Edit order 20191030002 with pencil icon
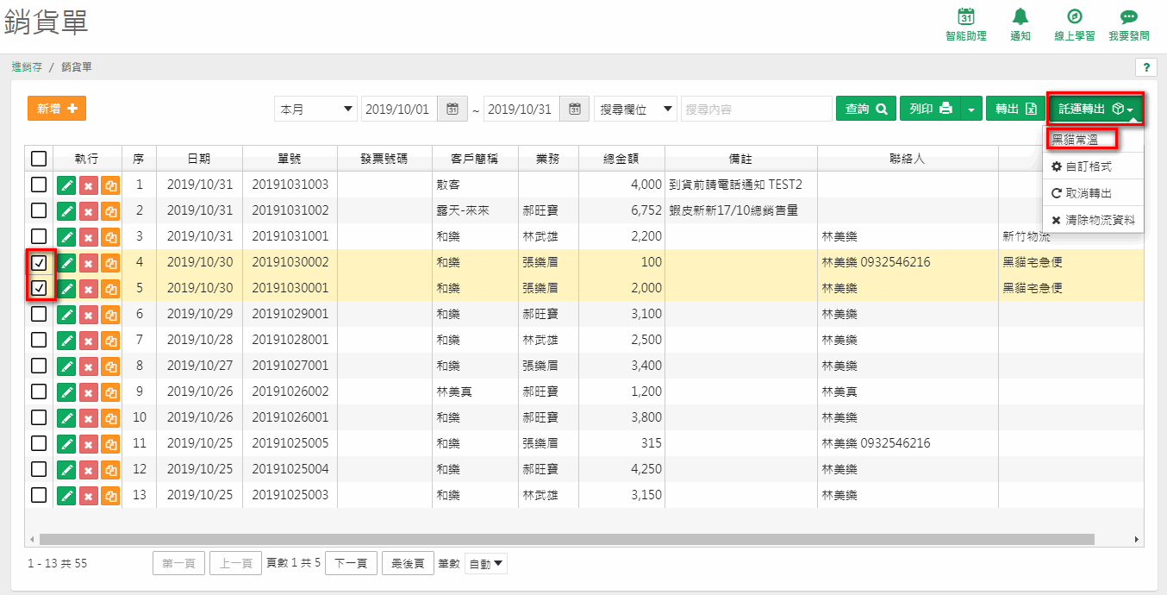The height and width of the screenshot is (595, 1167). tap(66, 262)
